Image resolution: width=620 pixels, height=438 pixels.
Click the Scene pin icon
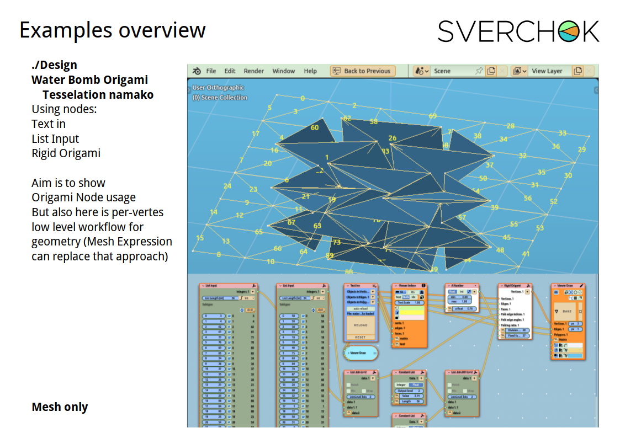(x=479, y=71)
